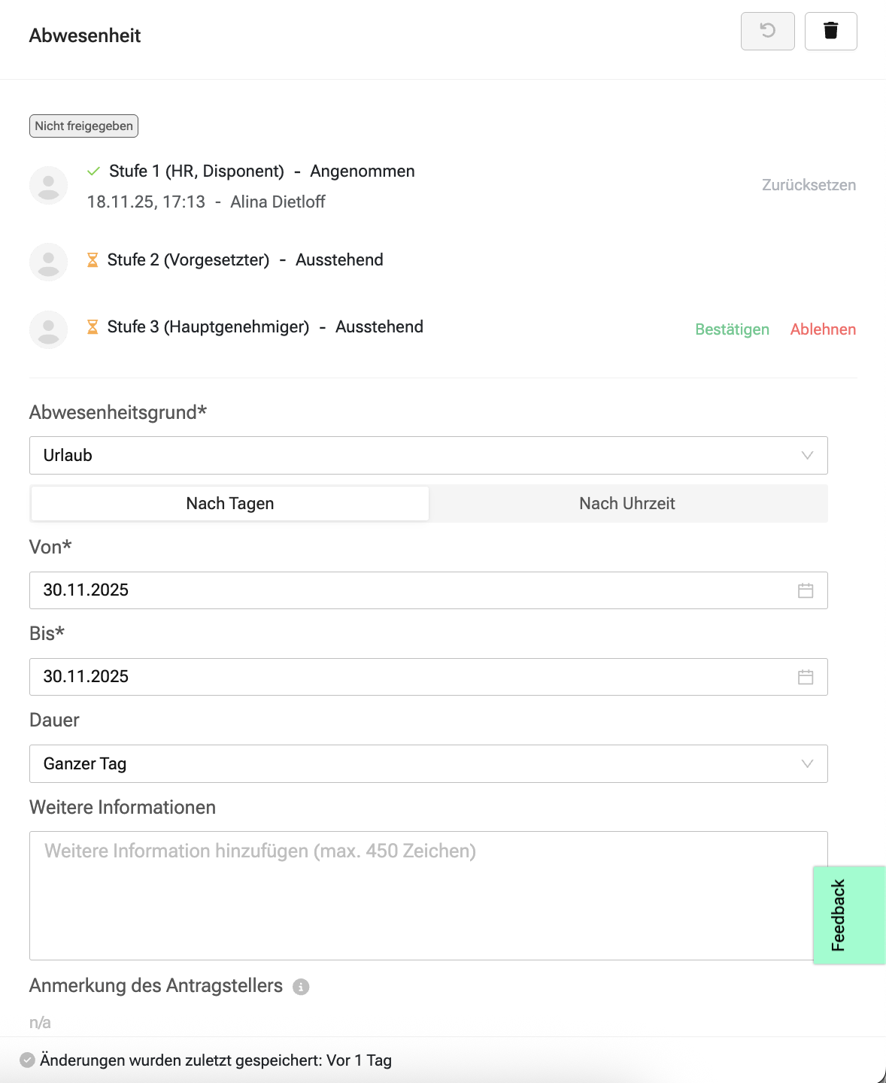
Task: Click info icon beside Anmerkung des Antragstellers
Action: coord(301,987)
